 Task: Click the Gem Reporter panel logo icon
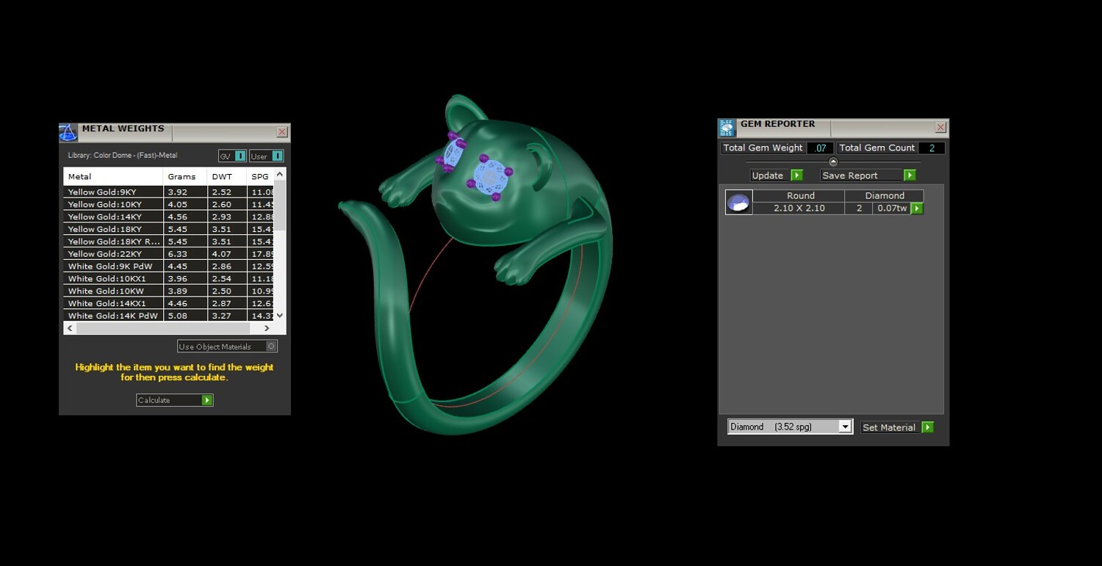click(727, 128)
